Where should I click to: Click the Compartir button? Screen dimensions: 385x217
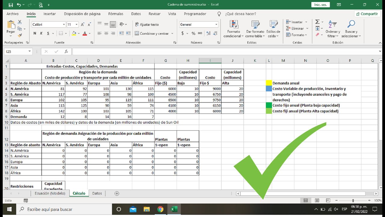366,14
